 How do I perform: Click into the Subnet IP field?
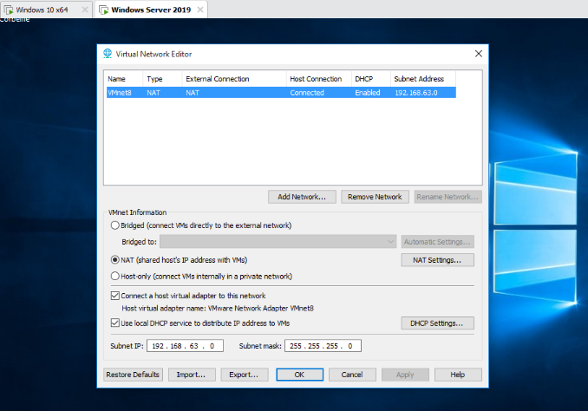point(186,346)
